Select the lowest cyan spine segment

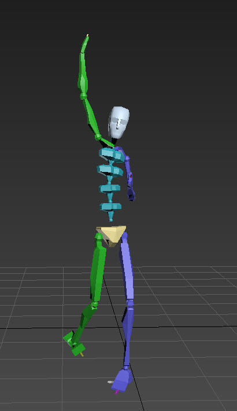tap(110, 207)
